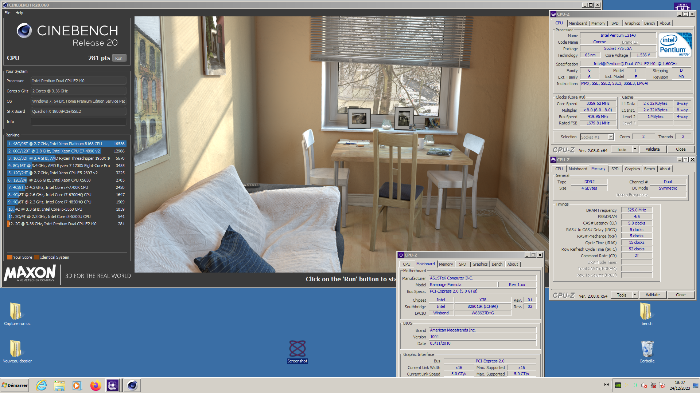Select AMD Ryzen Threadripper 1950X ranking row
The height and width of the screenshot is (393, 700).
pos(66,158)
